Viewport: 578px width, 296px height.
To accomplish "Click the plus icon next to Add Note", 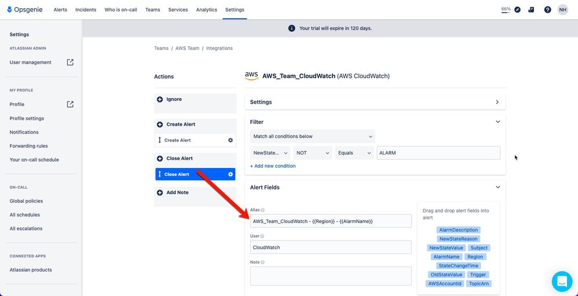I will pos(160,193).
